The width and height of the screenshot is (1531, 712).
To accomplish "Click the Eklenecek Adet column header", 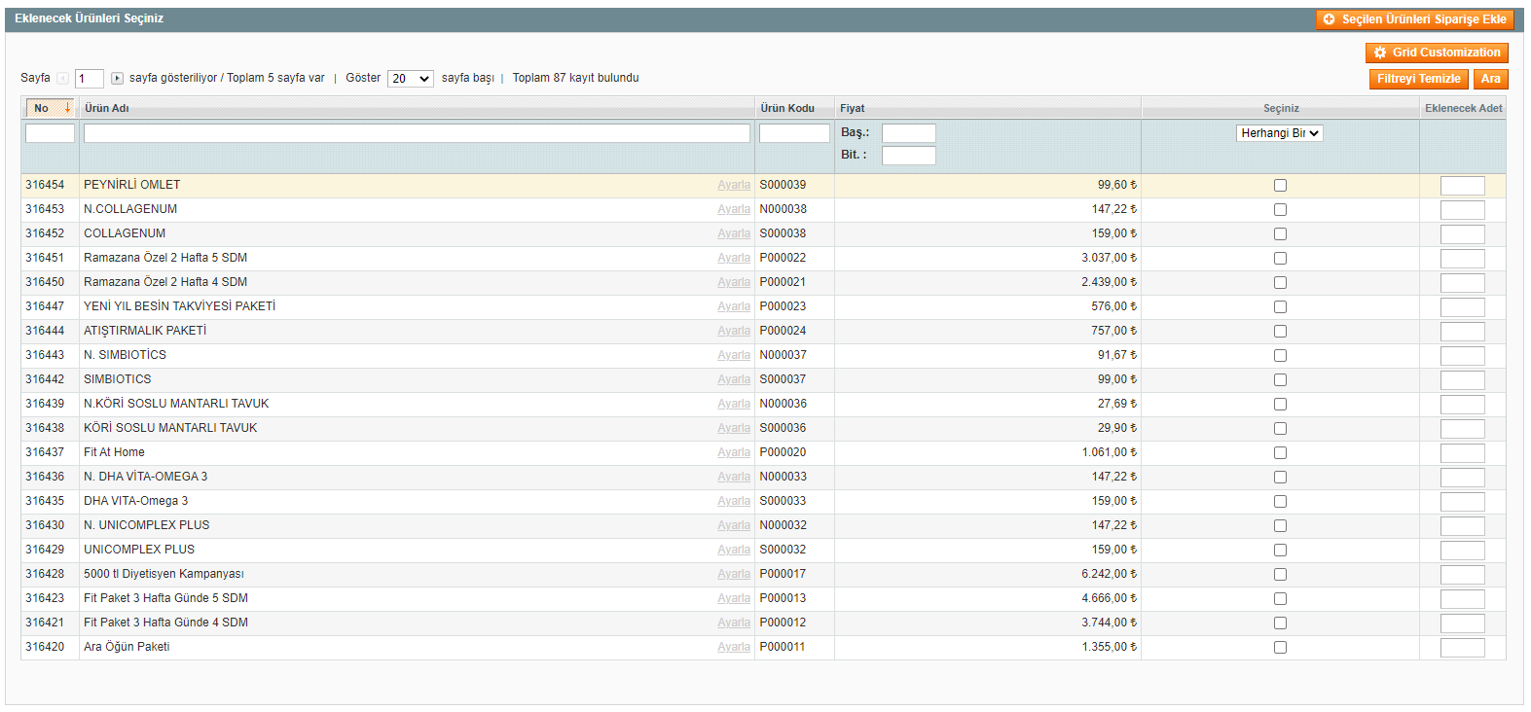I will 1463,108.
